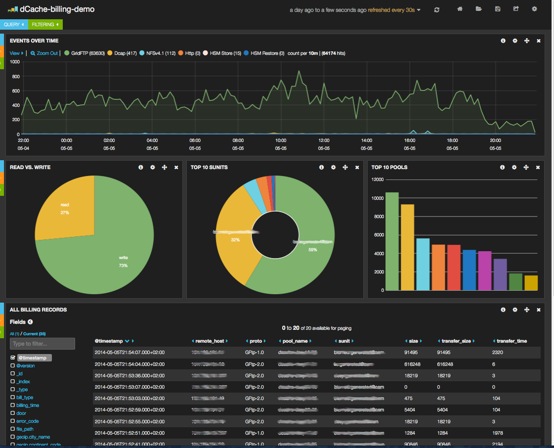Check the _index field checkbox

coord(13,381)
